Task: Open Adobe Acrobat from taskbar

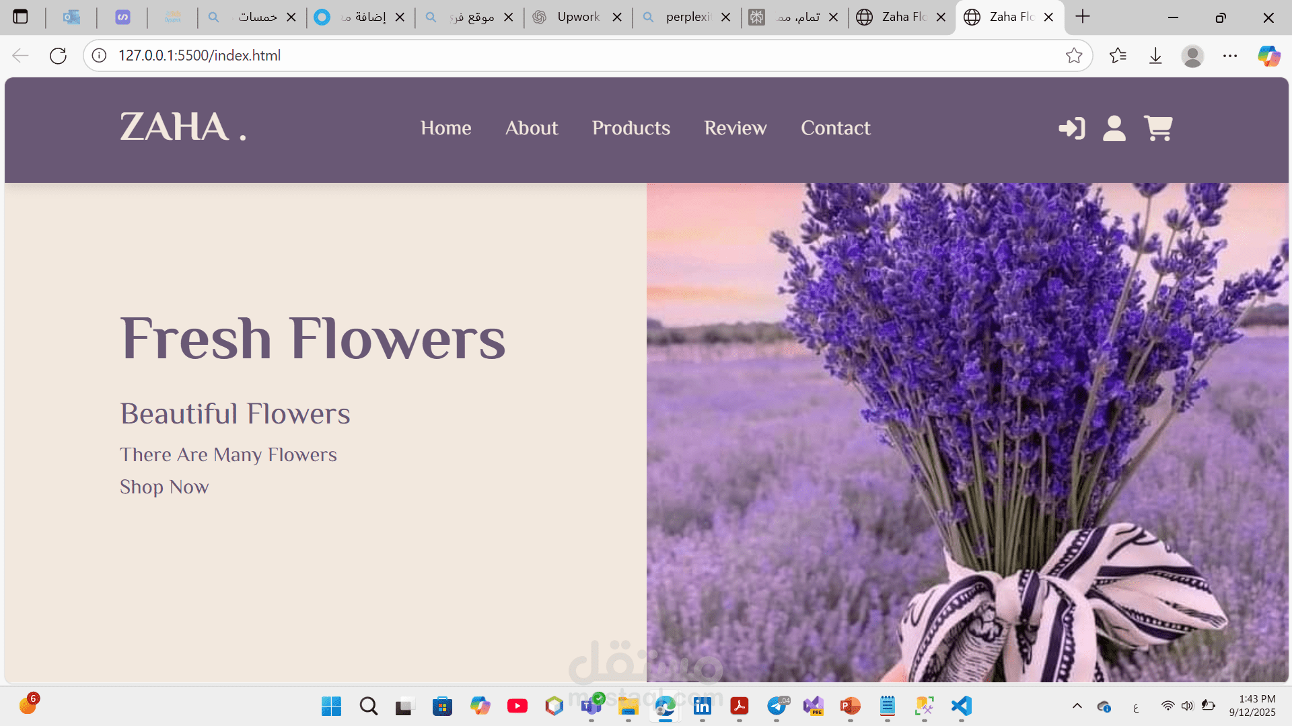Action: 740,706
